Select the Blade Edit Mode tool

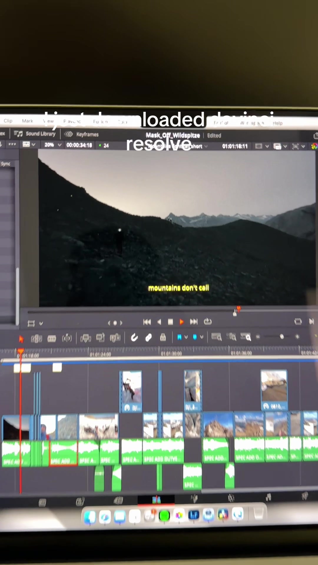[x=67, y=338]
